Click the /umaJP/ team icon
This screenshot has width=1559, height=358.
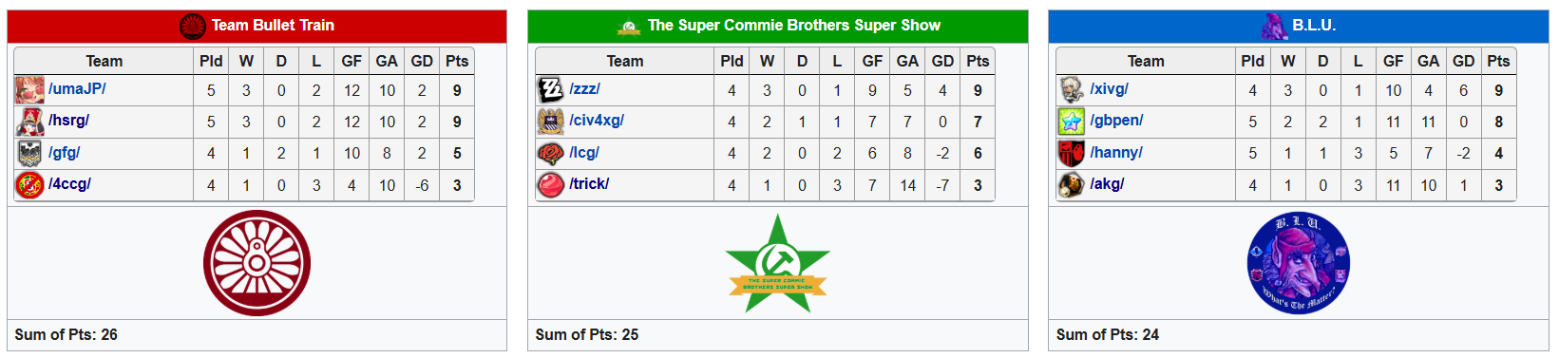[x=29, y=90]
